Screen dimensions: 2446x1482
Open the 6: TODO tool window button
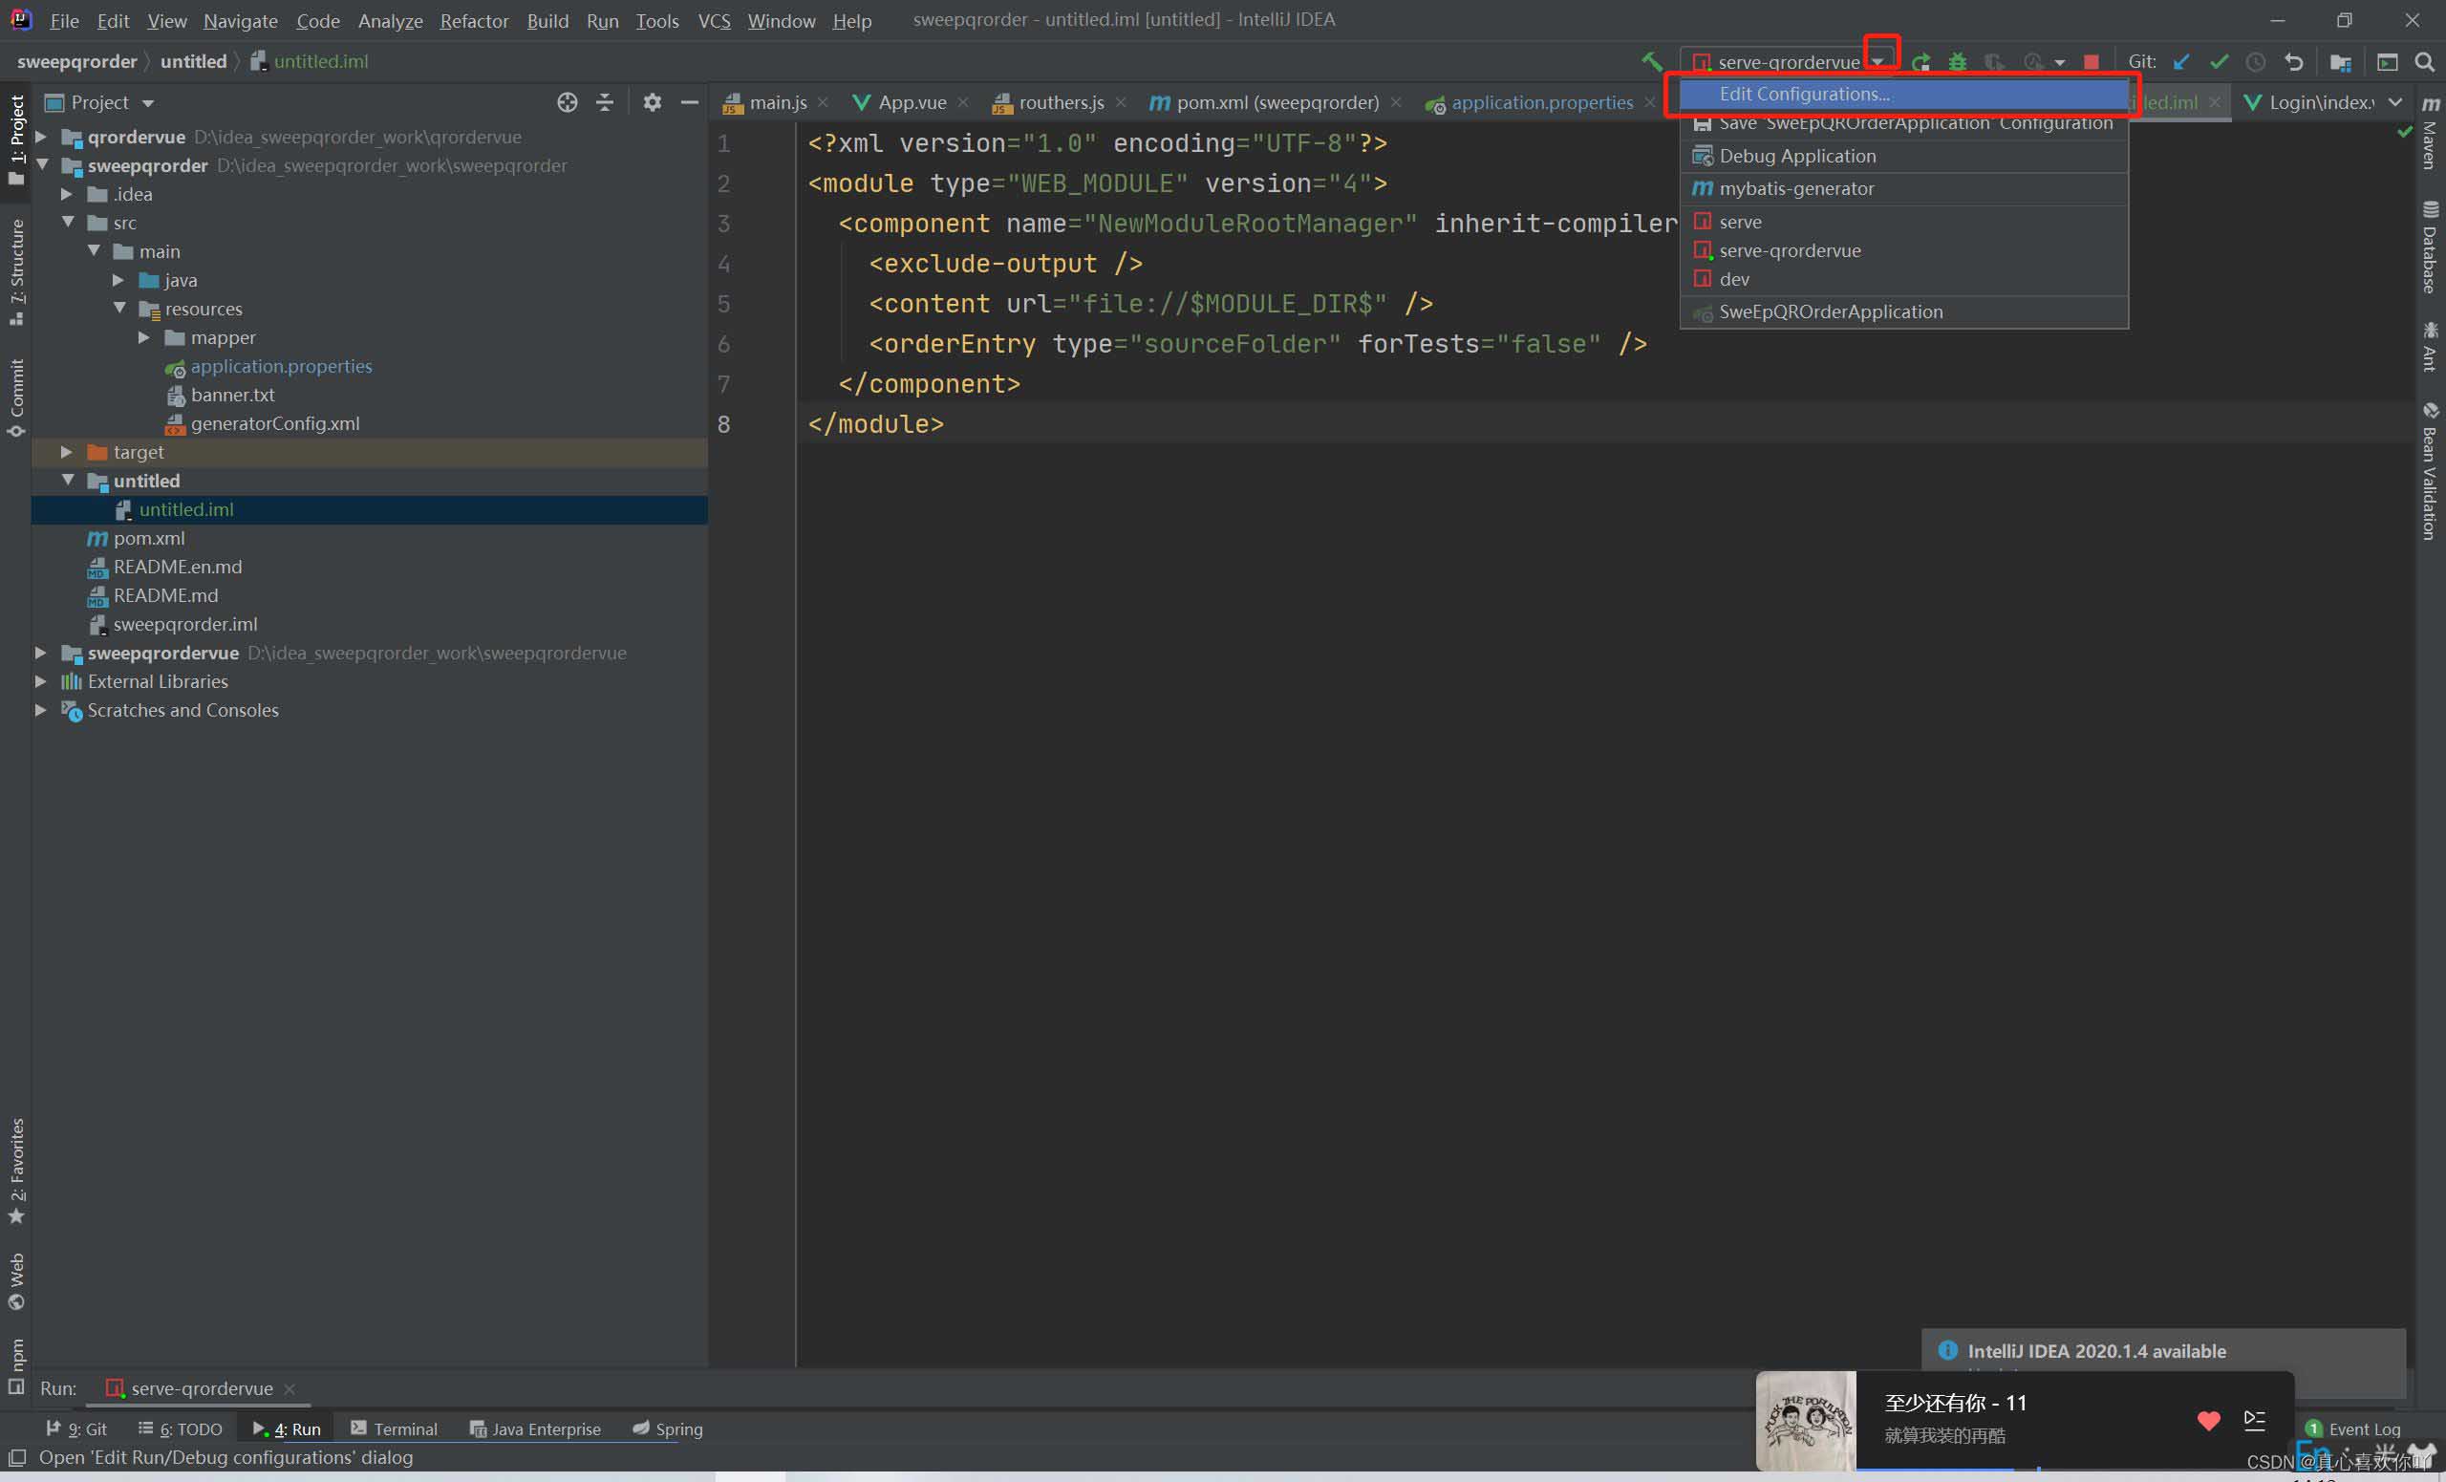click(180, 1429)
